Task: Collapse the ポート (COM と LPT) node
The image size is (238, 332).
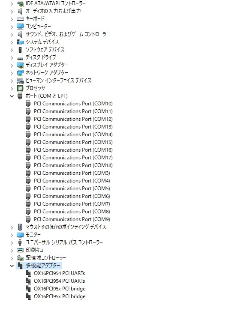Action: [x=12, y=96]
